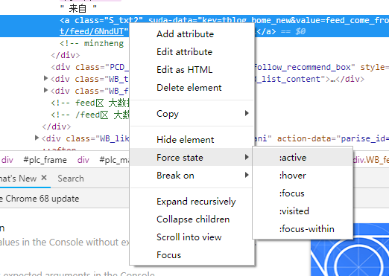Screen dimensions: 389x276
Task: Open the Copy submenu
Action: 192,114
